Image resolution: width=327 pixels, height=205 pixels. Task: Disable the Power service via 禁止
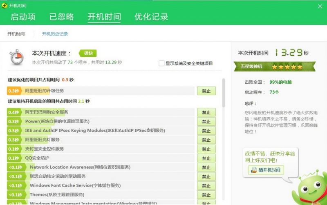[x=206, y=122]
